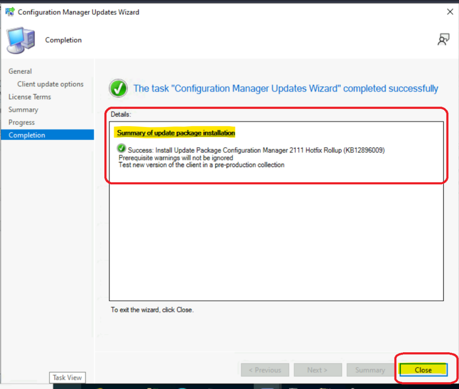Screen dimensions: 459x389
Task: Select the highlighted Completion step
Action: coord(47,135)
